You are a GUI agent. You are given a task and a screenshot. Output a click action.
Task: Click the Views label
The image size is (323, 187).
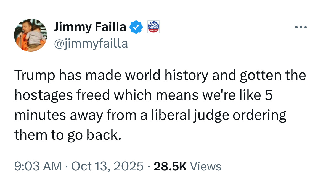point(206,166)
